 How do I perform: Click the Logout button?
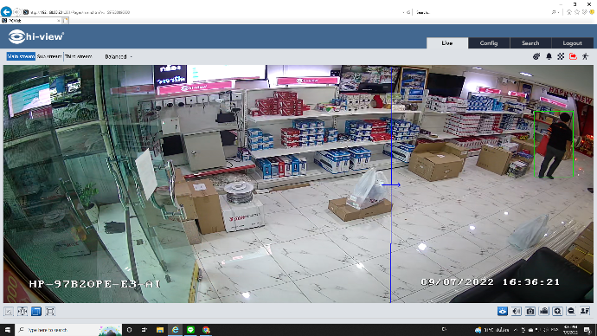tap(572, 43)
